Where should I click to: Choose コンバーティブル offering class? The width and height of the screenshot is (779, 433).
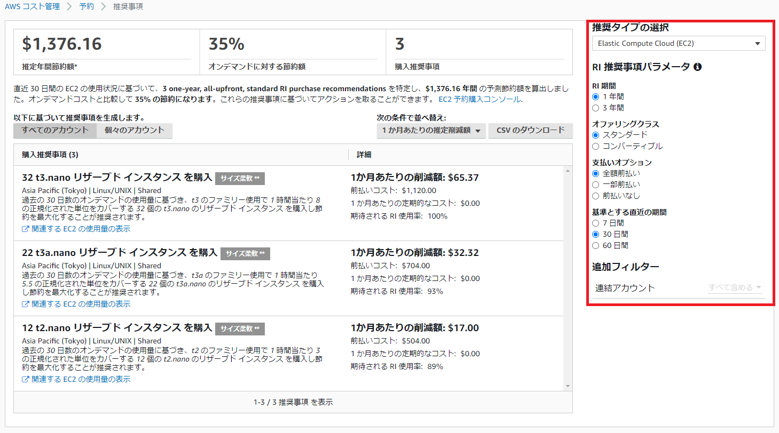(596, 146)
